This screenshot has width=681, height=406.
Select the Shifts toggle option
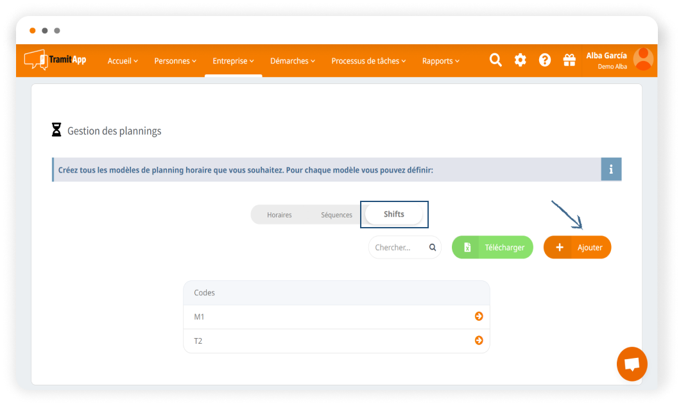[393, 214]
